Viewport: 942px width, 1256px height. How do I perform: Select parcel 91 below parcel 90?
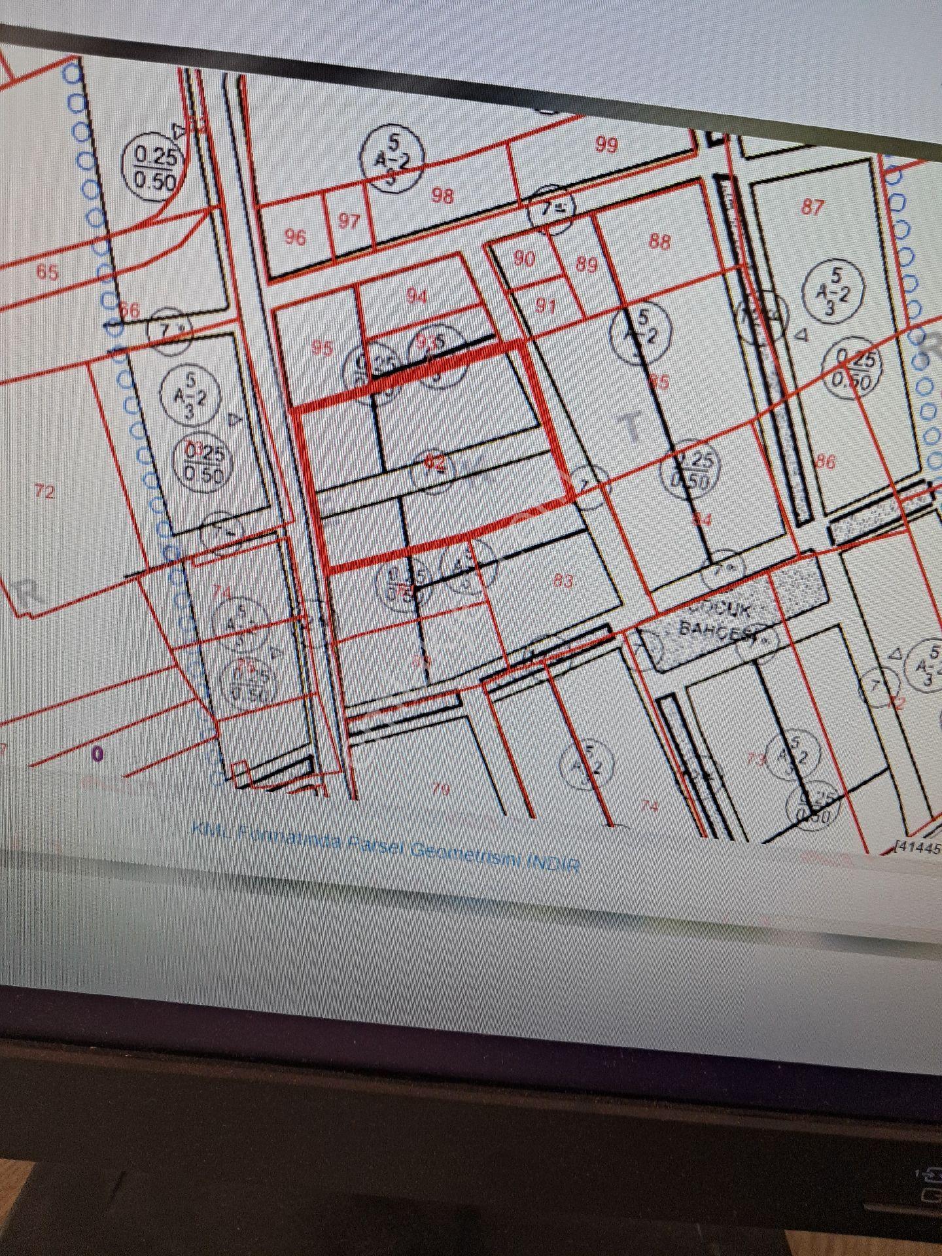point(545,305)
